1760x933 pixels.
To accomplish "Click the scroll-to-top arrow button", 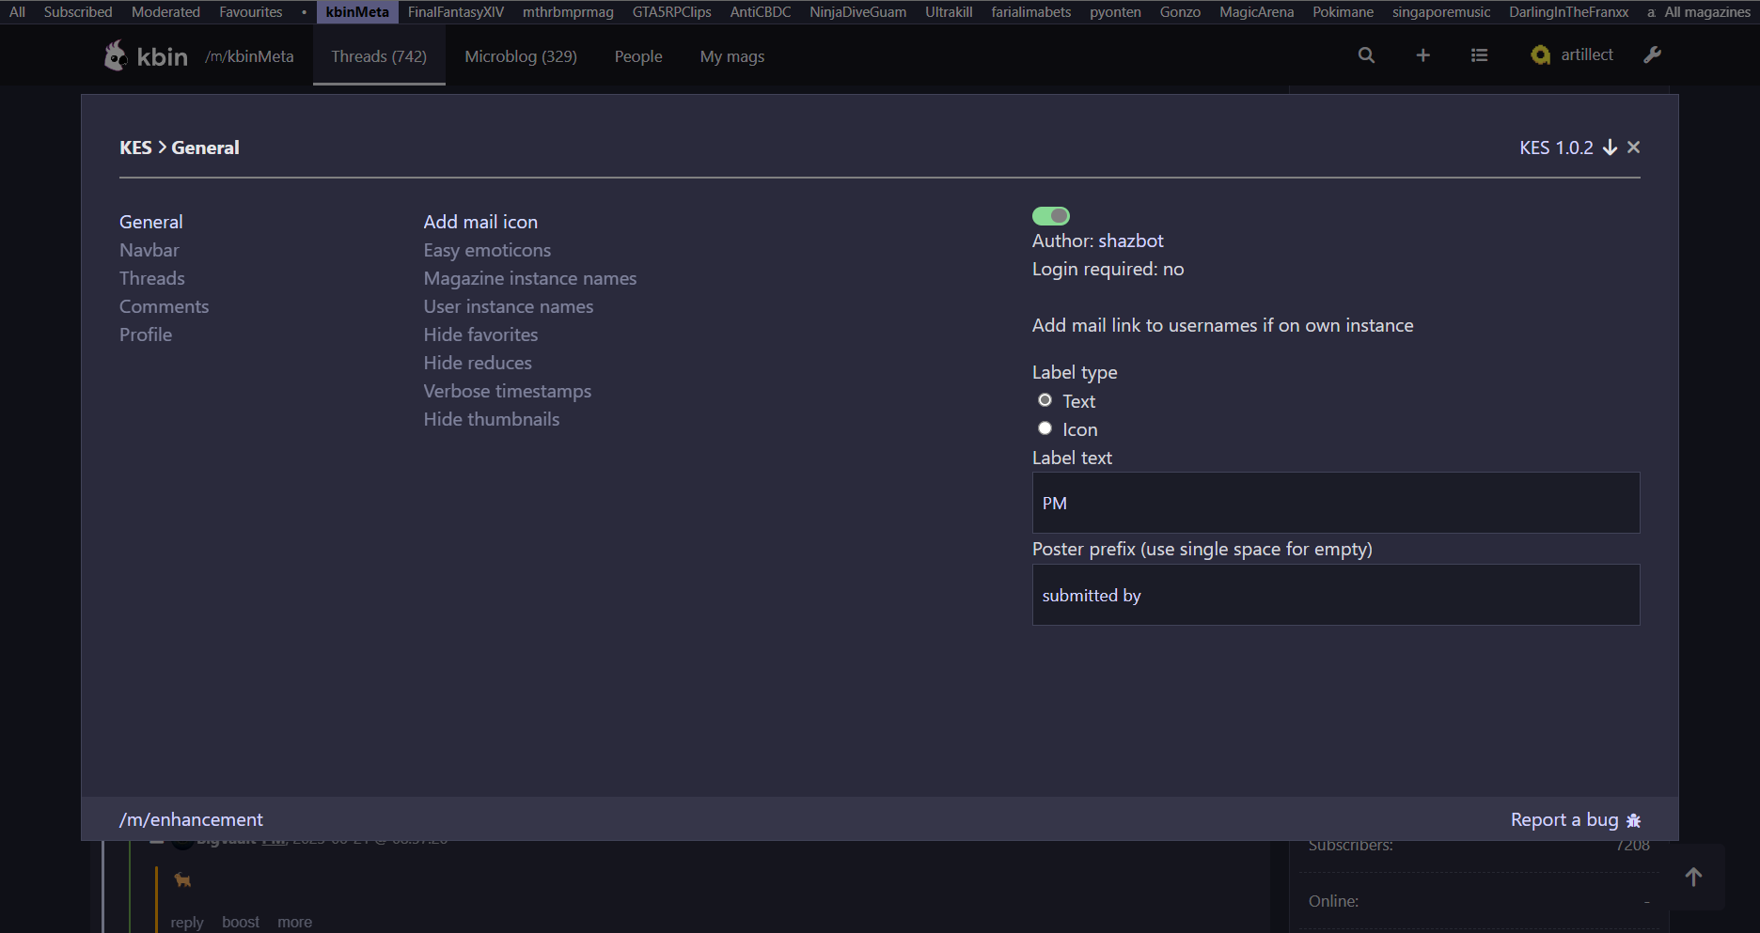I will [x=1693, y=877].
